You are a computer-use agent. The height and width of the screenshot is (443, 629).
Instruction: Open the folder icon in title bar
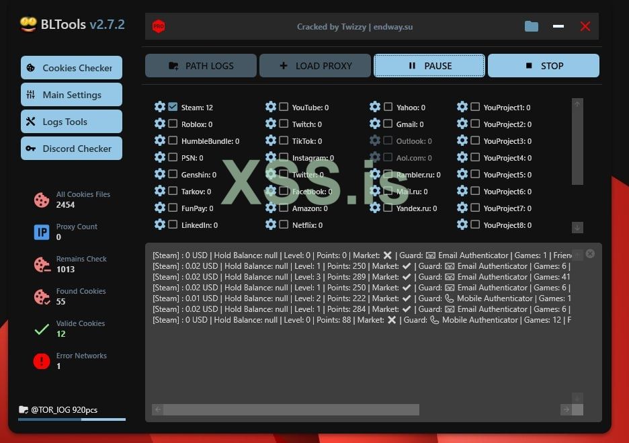tap(532, 26)
